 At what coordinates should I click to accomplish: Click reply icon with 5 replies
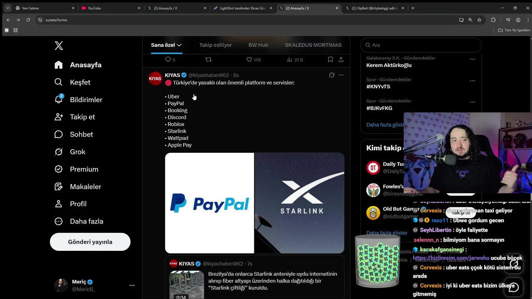click(168, 60)
